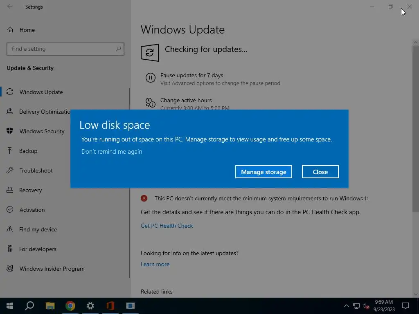Follow the Learn more link
The image size is (419, 314).
click(x=155, y=264)
